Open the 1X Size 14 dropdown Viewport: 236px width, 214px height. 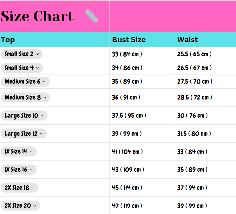click(19, 152)
